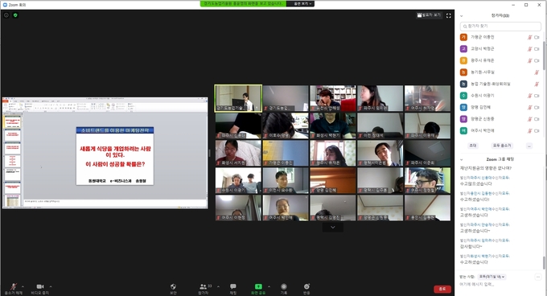Switch to speaker view at top
Screen dimensions: 547x296
point(429,15)
